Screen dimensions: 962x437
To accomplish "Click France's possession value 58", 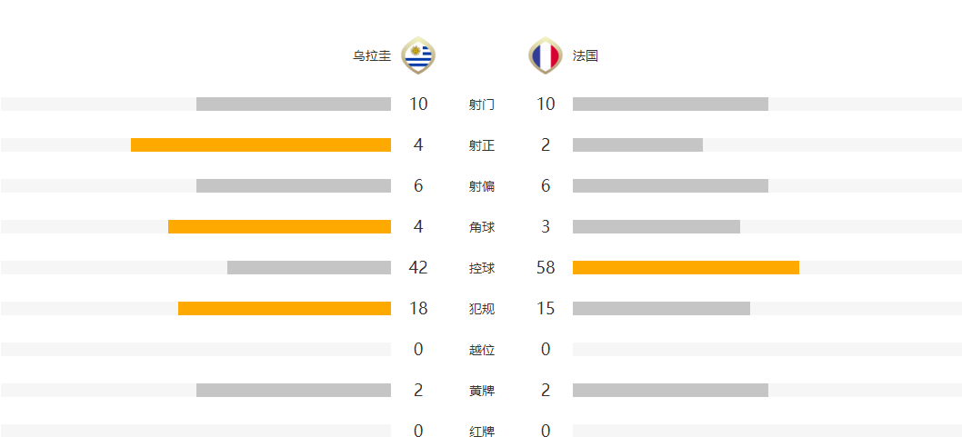I will click(x=546, y=267).
